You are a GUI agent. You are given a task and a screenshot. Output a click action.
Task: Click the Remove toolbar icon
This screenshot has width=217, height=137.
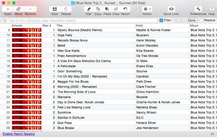pyautogui.click(x=30, y=9)
